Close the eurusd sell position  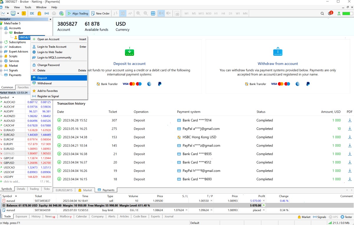[x=263, y=201]
